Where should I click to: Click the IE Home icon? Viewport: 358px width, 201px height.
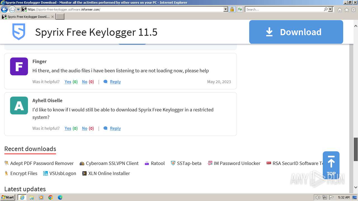(340, 10)
